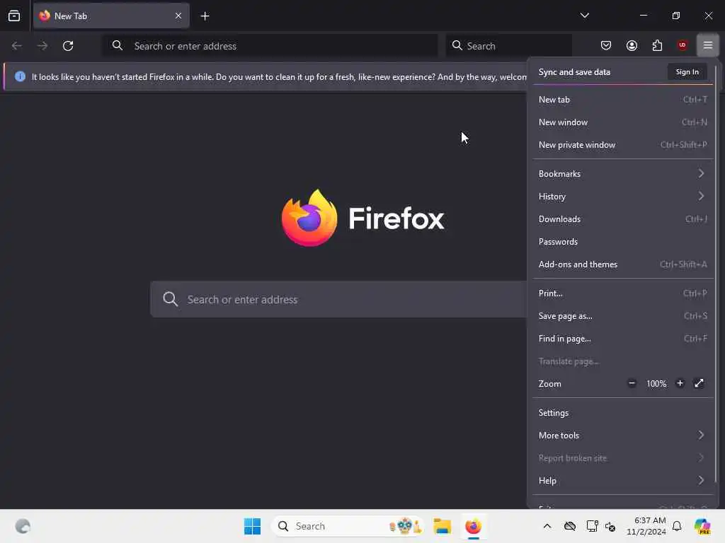Open the display/network tray icon

tap(593, 526)
